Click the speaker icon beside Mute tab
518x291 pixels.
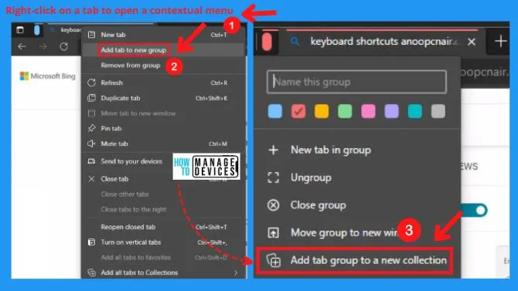tap(91, 144)
